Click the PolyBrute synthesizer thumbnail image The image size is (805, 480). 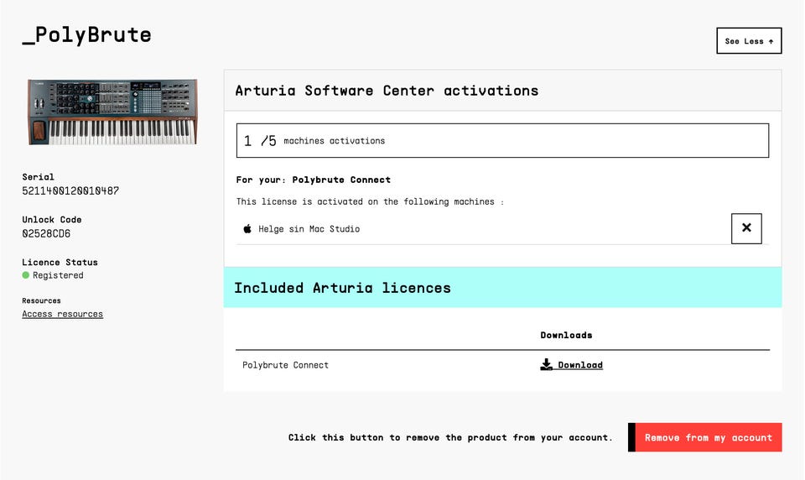[x=112, y=112]
